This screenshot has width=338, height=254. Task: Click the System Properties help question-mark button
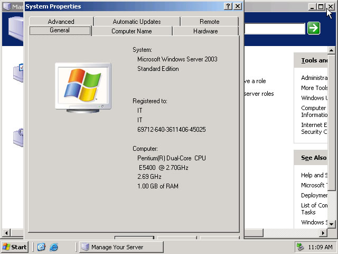tap(228, 6)
